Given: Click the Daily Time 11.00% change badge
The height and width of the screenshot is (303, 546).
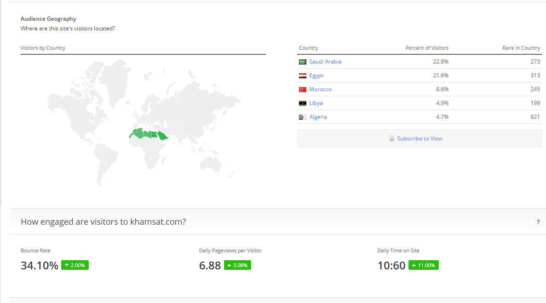Looking at the screenshot, I should click(424, 265).
